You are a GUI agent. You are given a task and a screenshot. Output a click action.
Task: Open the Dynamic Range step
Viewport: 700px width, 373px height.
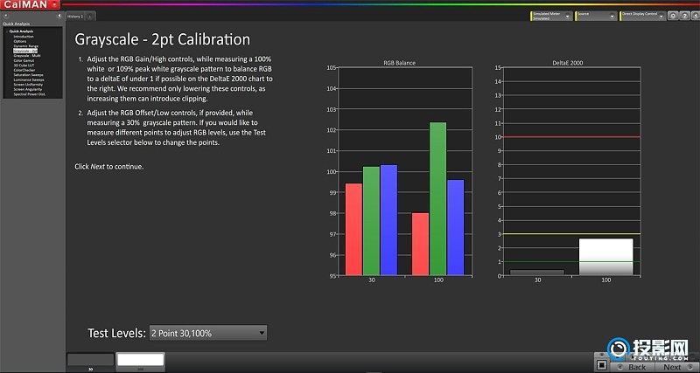click(26, 46)
